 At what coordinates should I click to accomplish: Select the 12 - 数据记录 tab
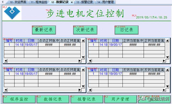[60, 2]
